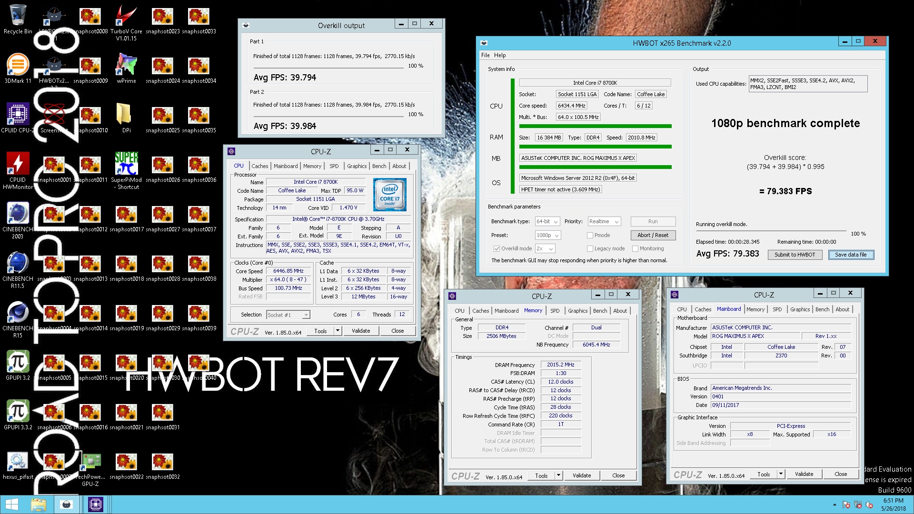Screen dimensions: 914x514
Task: Switch to Caches tab in CPU-Z CPU window
Action: pyautogui.click(x=260, y=166)
